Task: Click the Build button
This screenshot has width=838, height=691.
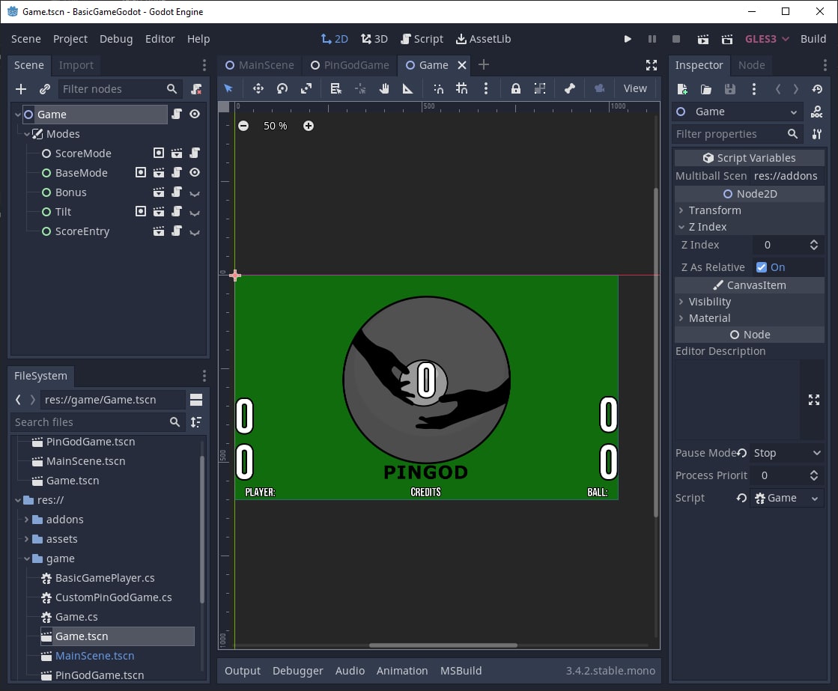Action: coord(813,39)
